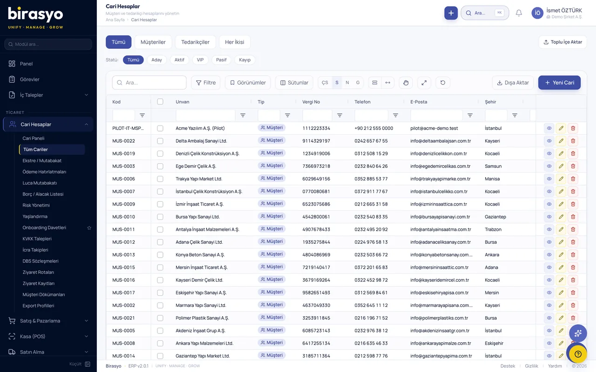Switch to the Tedarikçiler tab
The width and height of the screenshot is (596, 372).
pos(195,42)
